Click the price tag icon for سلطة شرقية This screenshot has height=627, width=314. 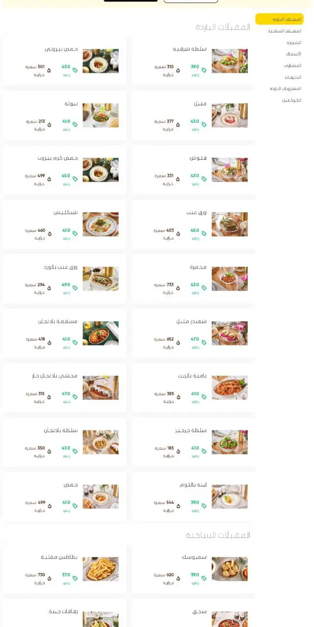click(x=204, y=70)
